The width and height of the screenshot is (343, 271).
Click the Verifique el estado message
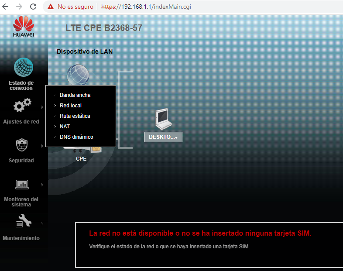(x=169, y=247)
